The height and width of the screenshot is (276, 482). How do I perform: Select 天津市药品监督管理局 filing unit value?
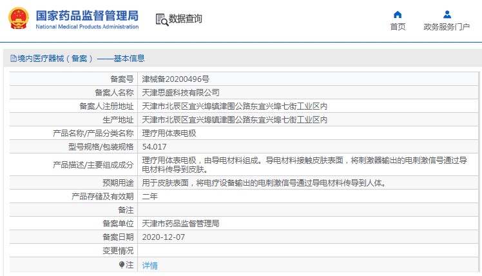point(180,223)
